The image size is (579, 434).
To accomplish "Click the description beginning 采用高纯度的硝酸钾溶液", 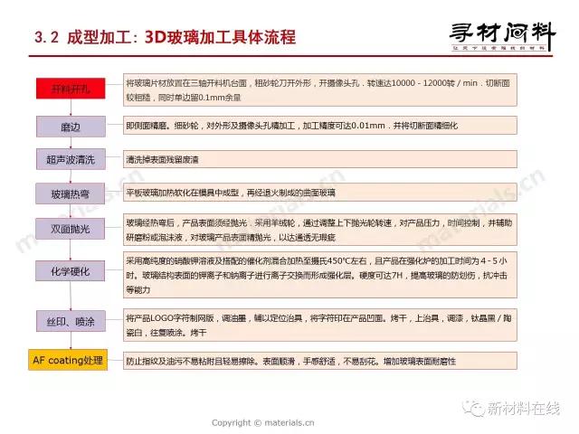I will click(x=319, y=275).
